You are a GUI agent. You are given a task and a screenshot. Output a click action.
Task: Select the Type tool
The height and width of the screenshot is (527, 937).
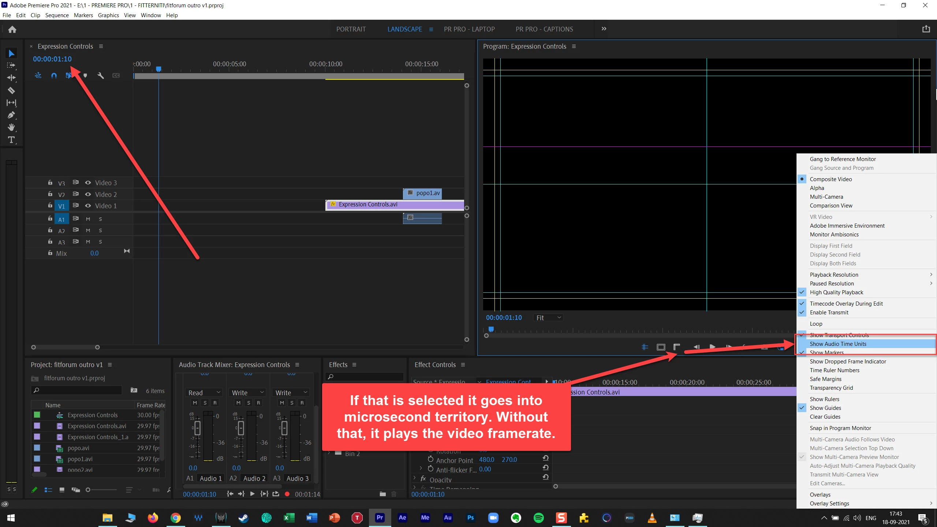click(x=11, y=140)
